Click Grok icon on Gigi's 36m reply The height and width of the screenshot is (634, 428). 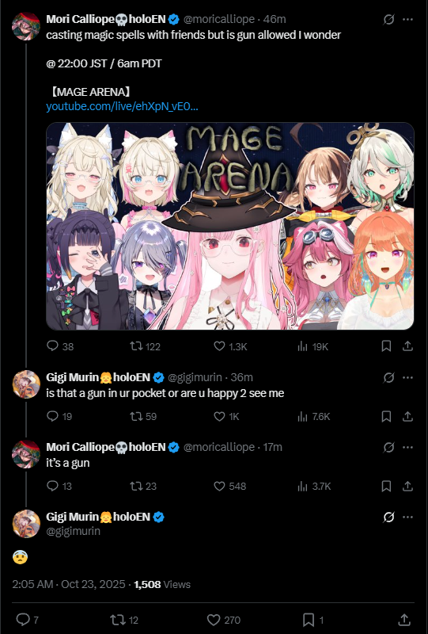point(388,377)
